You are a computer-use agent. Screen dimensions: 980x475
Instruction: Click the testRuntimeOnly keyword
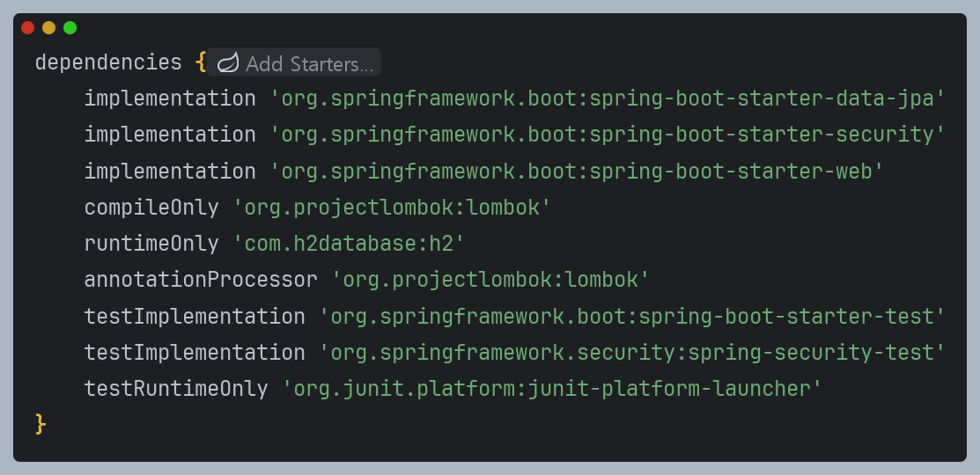pyautogui.click(x=175, y=389)
